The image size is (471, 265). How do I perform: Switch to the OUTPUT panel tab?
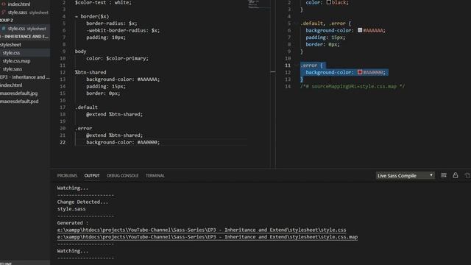pos(92,175)
